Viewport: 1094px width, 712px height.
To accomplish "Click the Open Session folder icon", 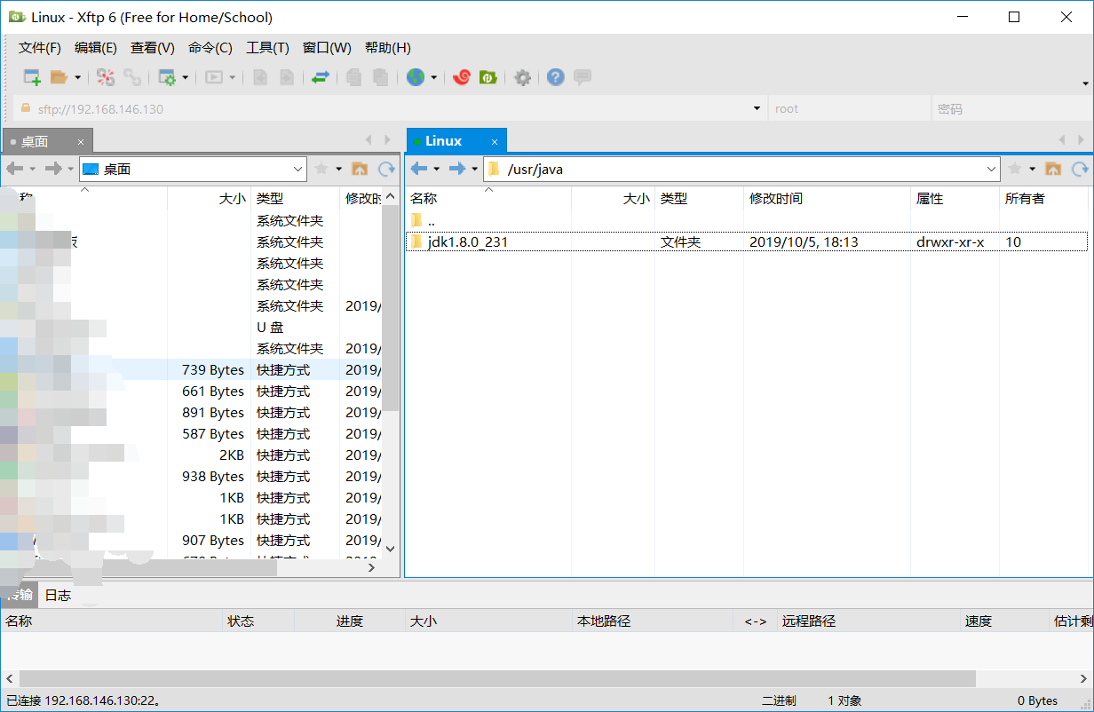I will pyautogui.click(x=59, y=77).
